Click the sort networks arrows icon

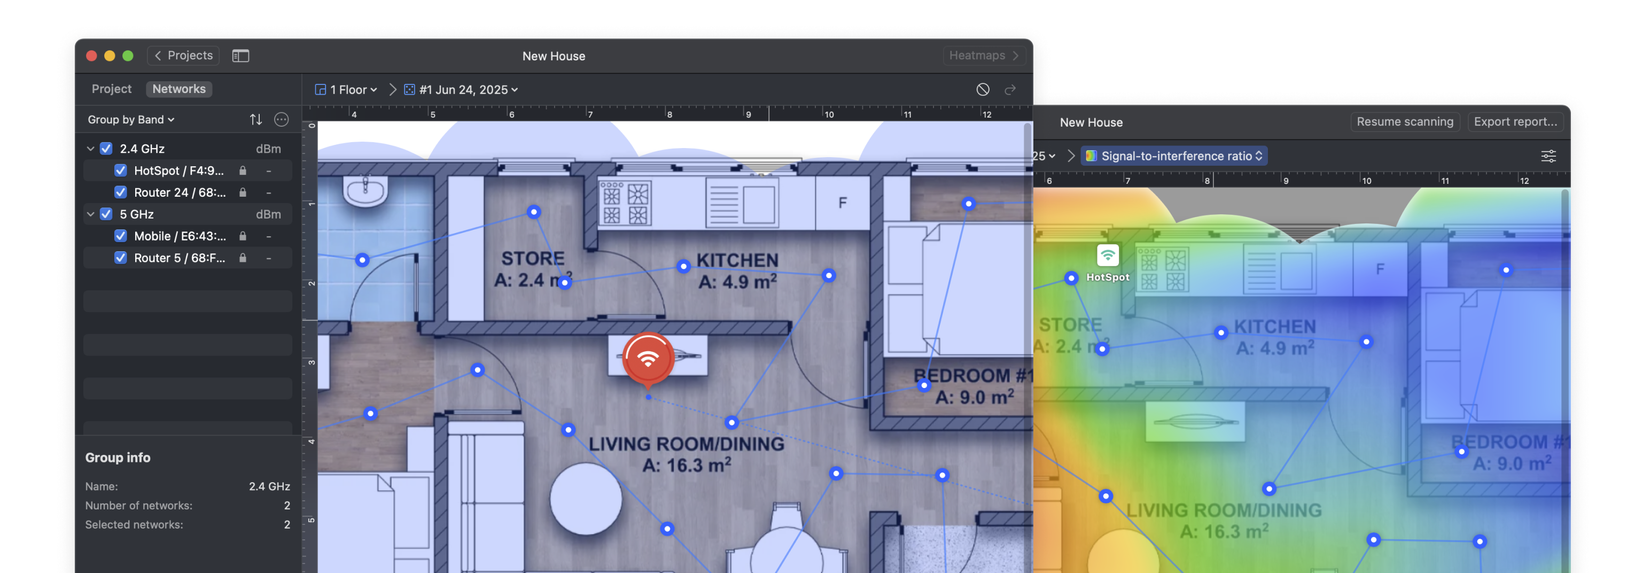(x=256, y=119)
